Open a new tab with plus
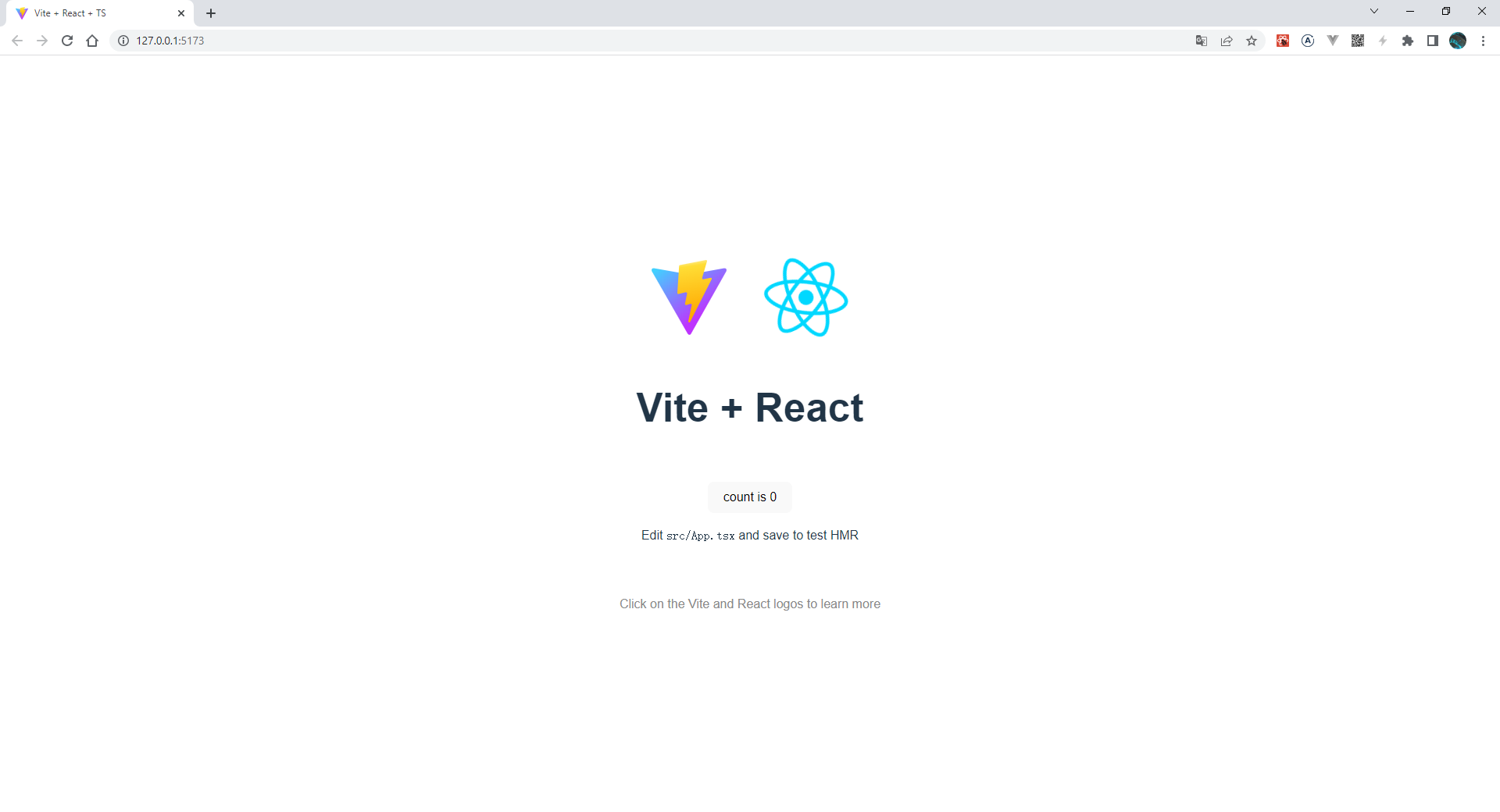The image size is (1500, 812). pos(211,13)
